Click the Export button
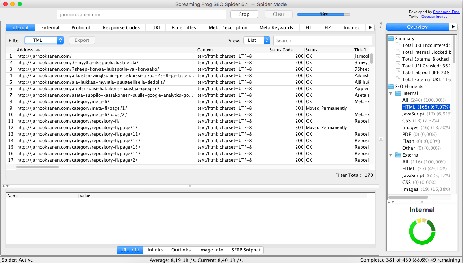Image resolution: width=463 pixels, height=263 pixels. [82, 40]
